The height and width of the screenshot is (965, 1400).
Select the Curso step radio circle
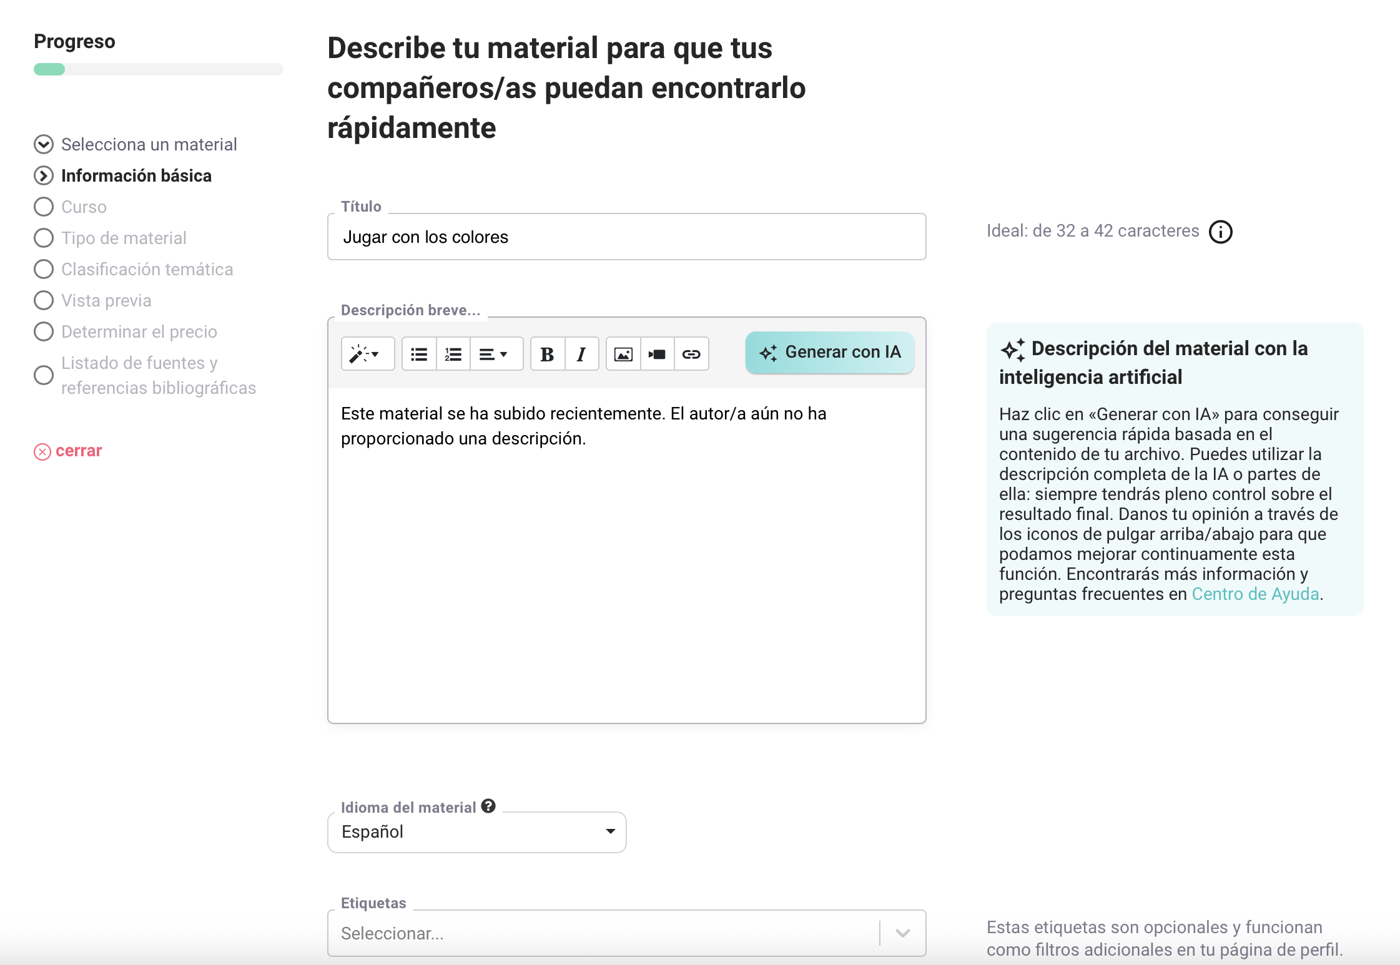pos(44,207)
